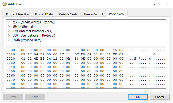Click hex byte F8 in row 0010
173x103 pixels.
click(x=83, y=54)
